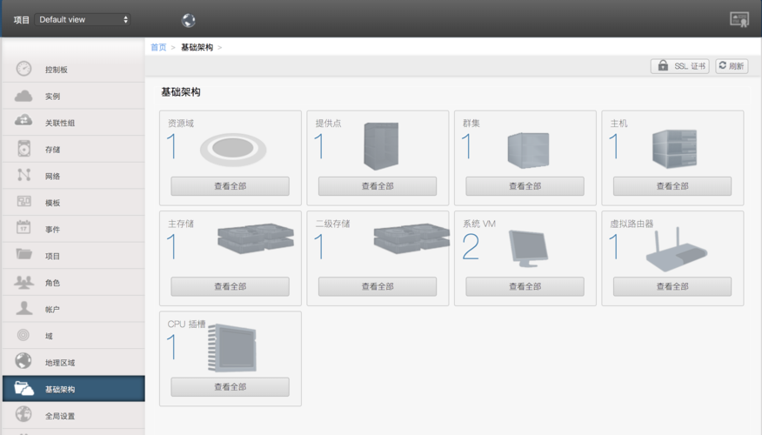Select the Roles (角色) people icon

[23, 282]
